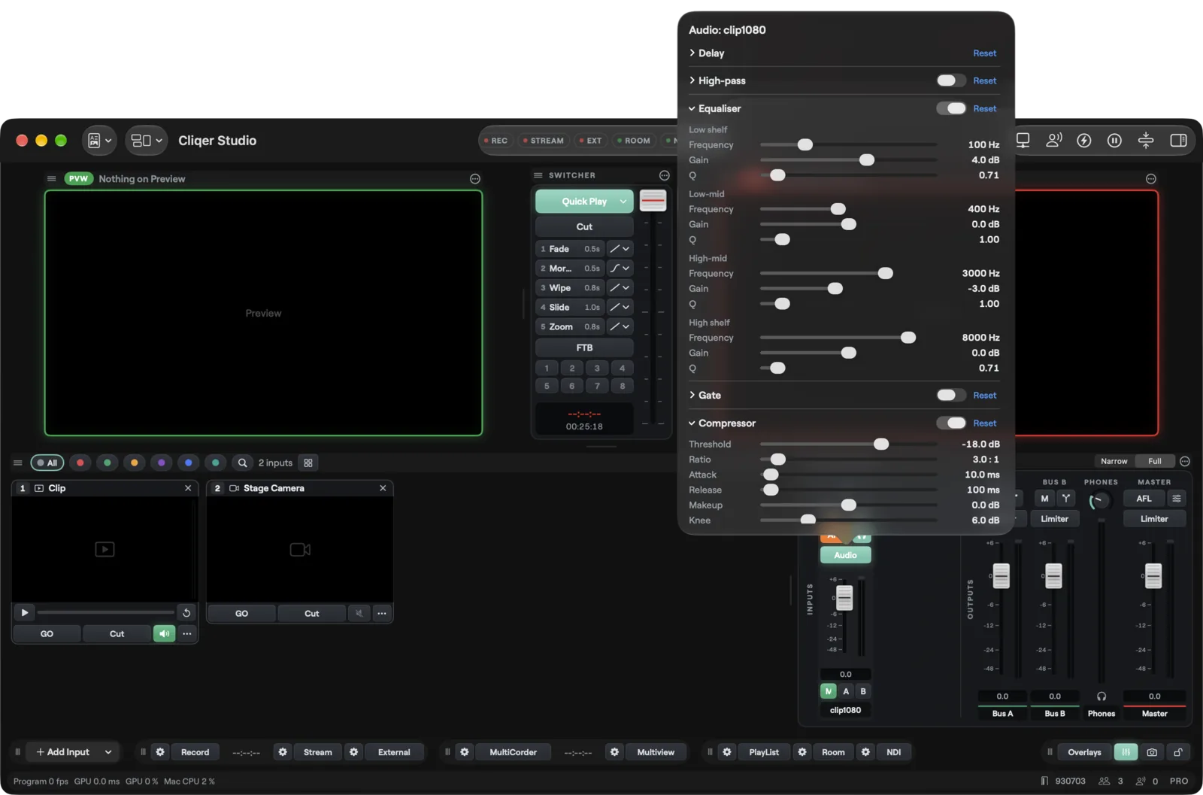1203x795 pixels.
Task: Open the Clip input more options menu
Action: [x=187, y=634]
